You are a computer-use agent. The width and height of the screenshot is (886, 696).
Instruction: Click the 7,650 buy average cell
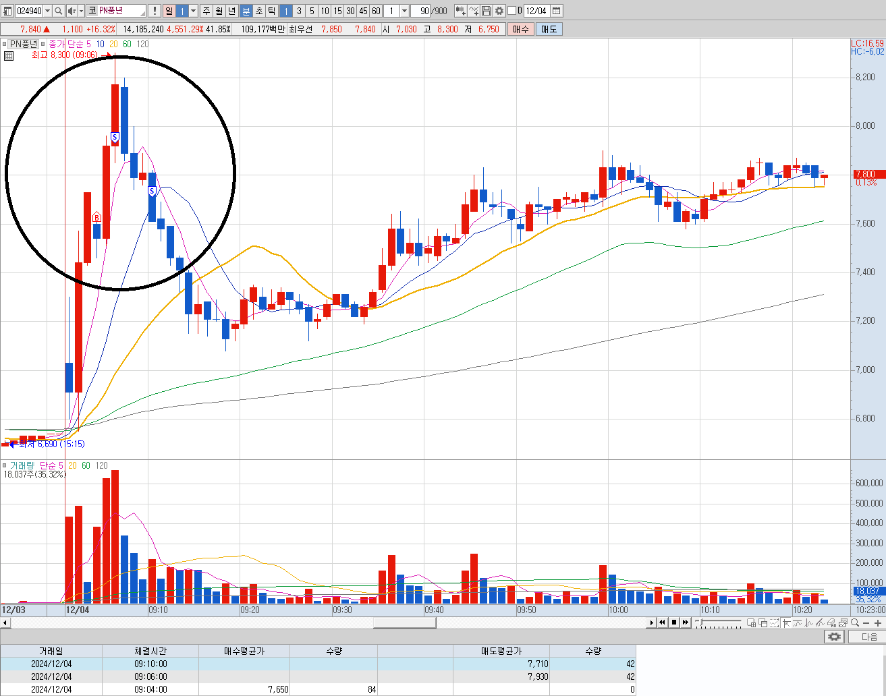244,689
